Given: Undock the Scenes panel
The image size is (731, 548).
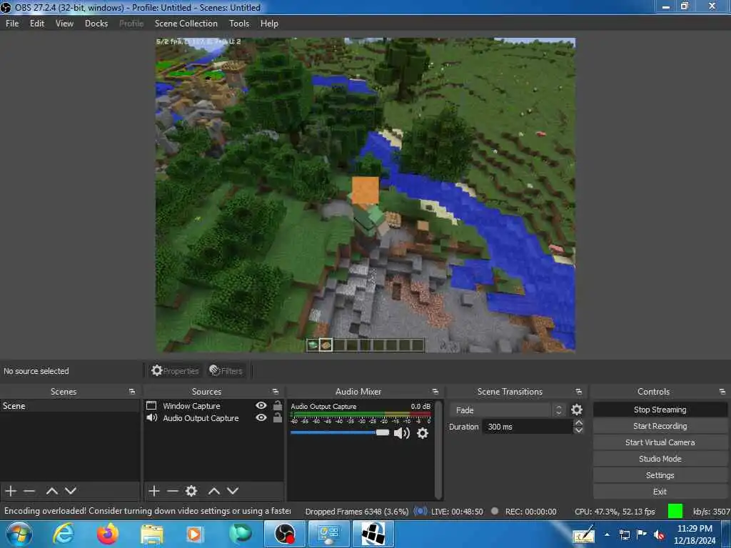Looking at the screenshot, I should [132, 392].
